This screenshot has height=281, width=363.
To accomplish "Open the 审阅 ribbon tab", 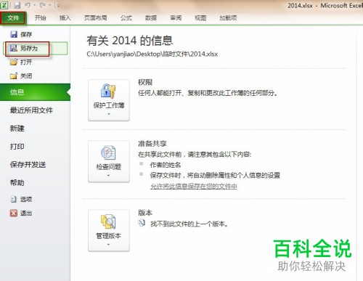I will pos(176,18).
